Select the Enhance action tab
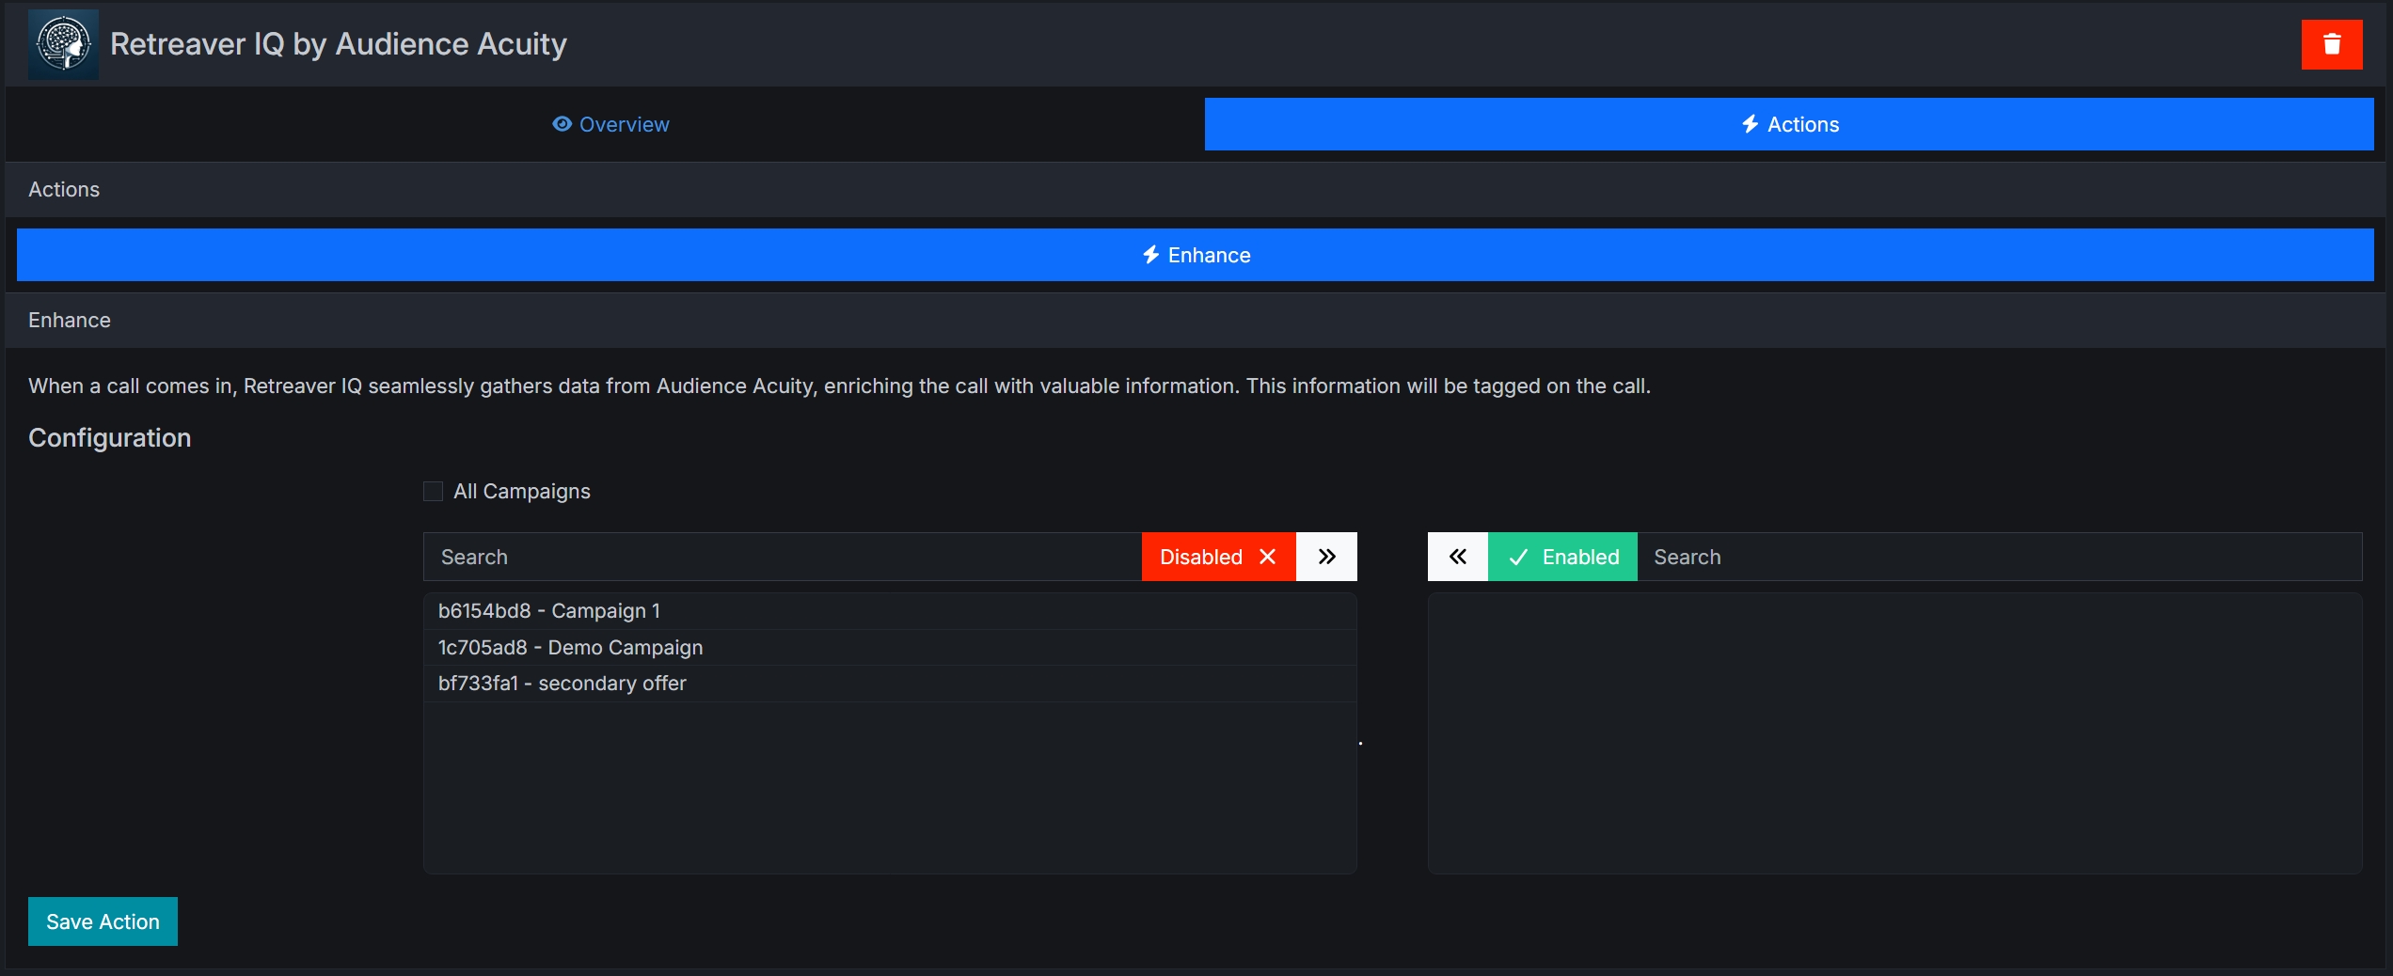2393x976 pixels. [1196, 255]
